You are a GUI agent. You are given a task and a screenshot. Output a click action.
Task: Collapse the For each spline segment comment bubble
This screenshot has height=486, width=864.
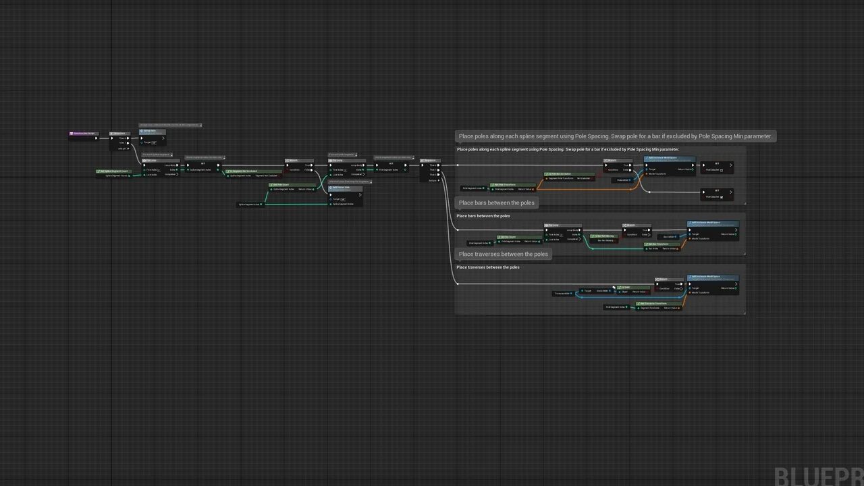(171, 154)
